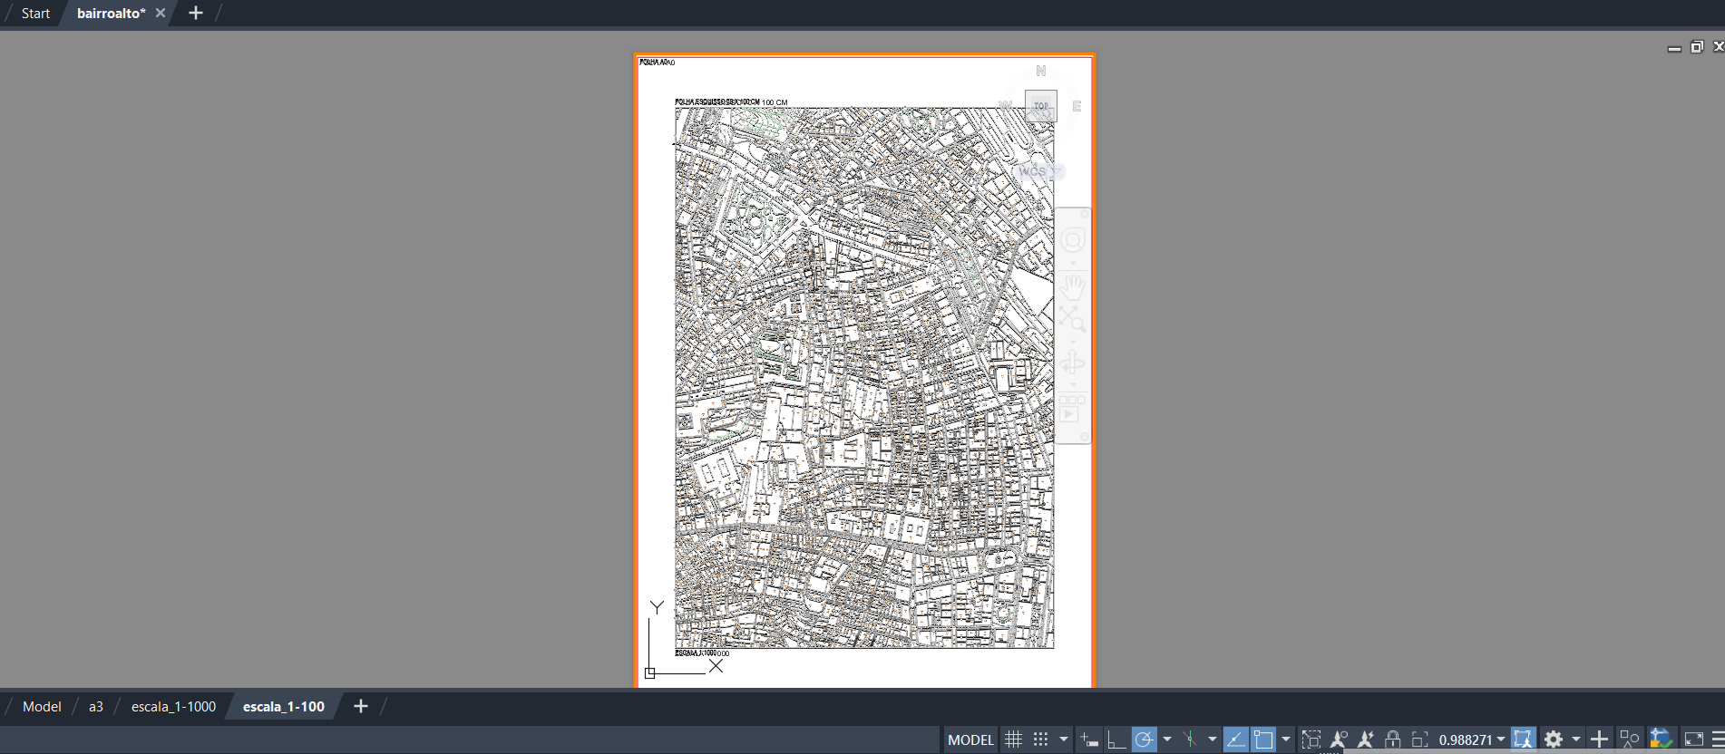Toggle Dynamic Input
Viewport: 1725px width, 754px height.
[x=1090, y=739]
